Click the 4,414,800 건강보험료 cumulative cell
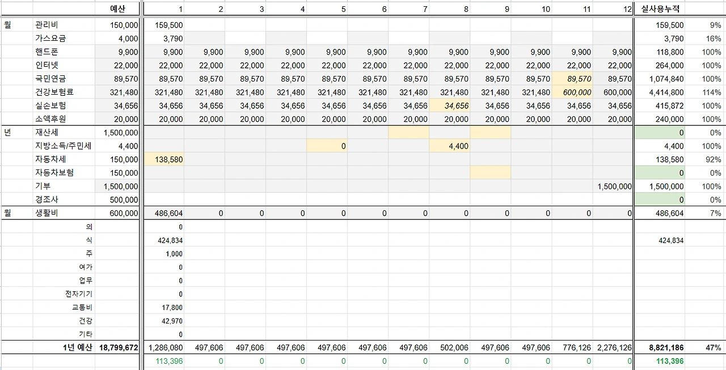Viewport: 726px width, 370px height. [x=660, y=92]
